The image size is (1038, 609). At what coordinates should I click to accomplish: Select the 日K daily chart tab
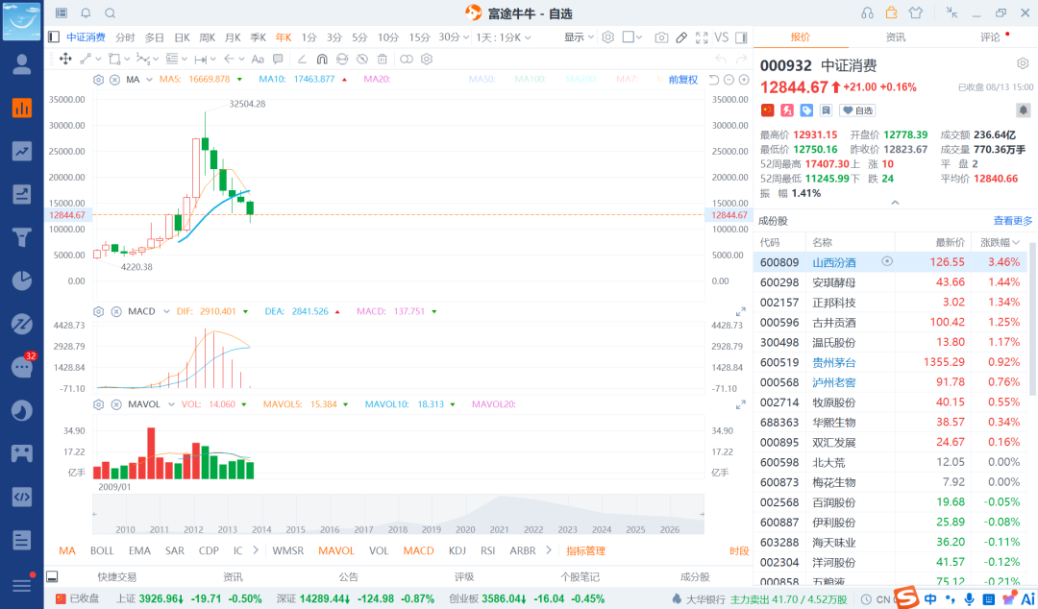pyautogui.click(x=182, y=37)
